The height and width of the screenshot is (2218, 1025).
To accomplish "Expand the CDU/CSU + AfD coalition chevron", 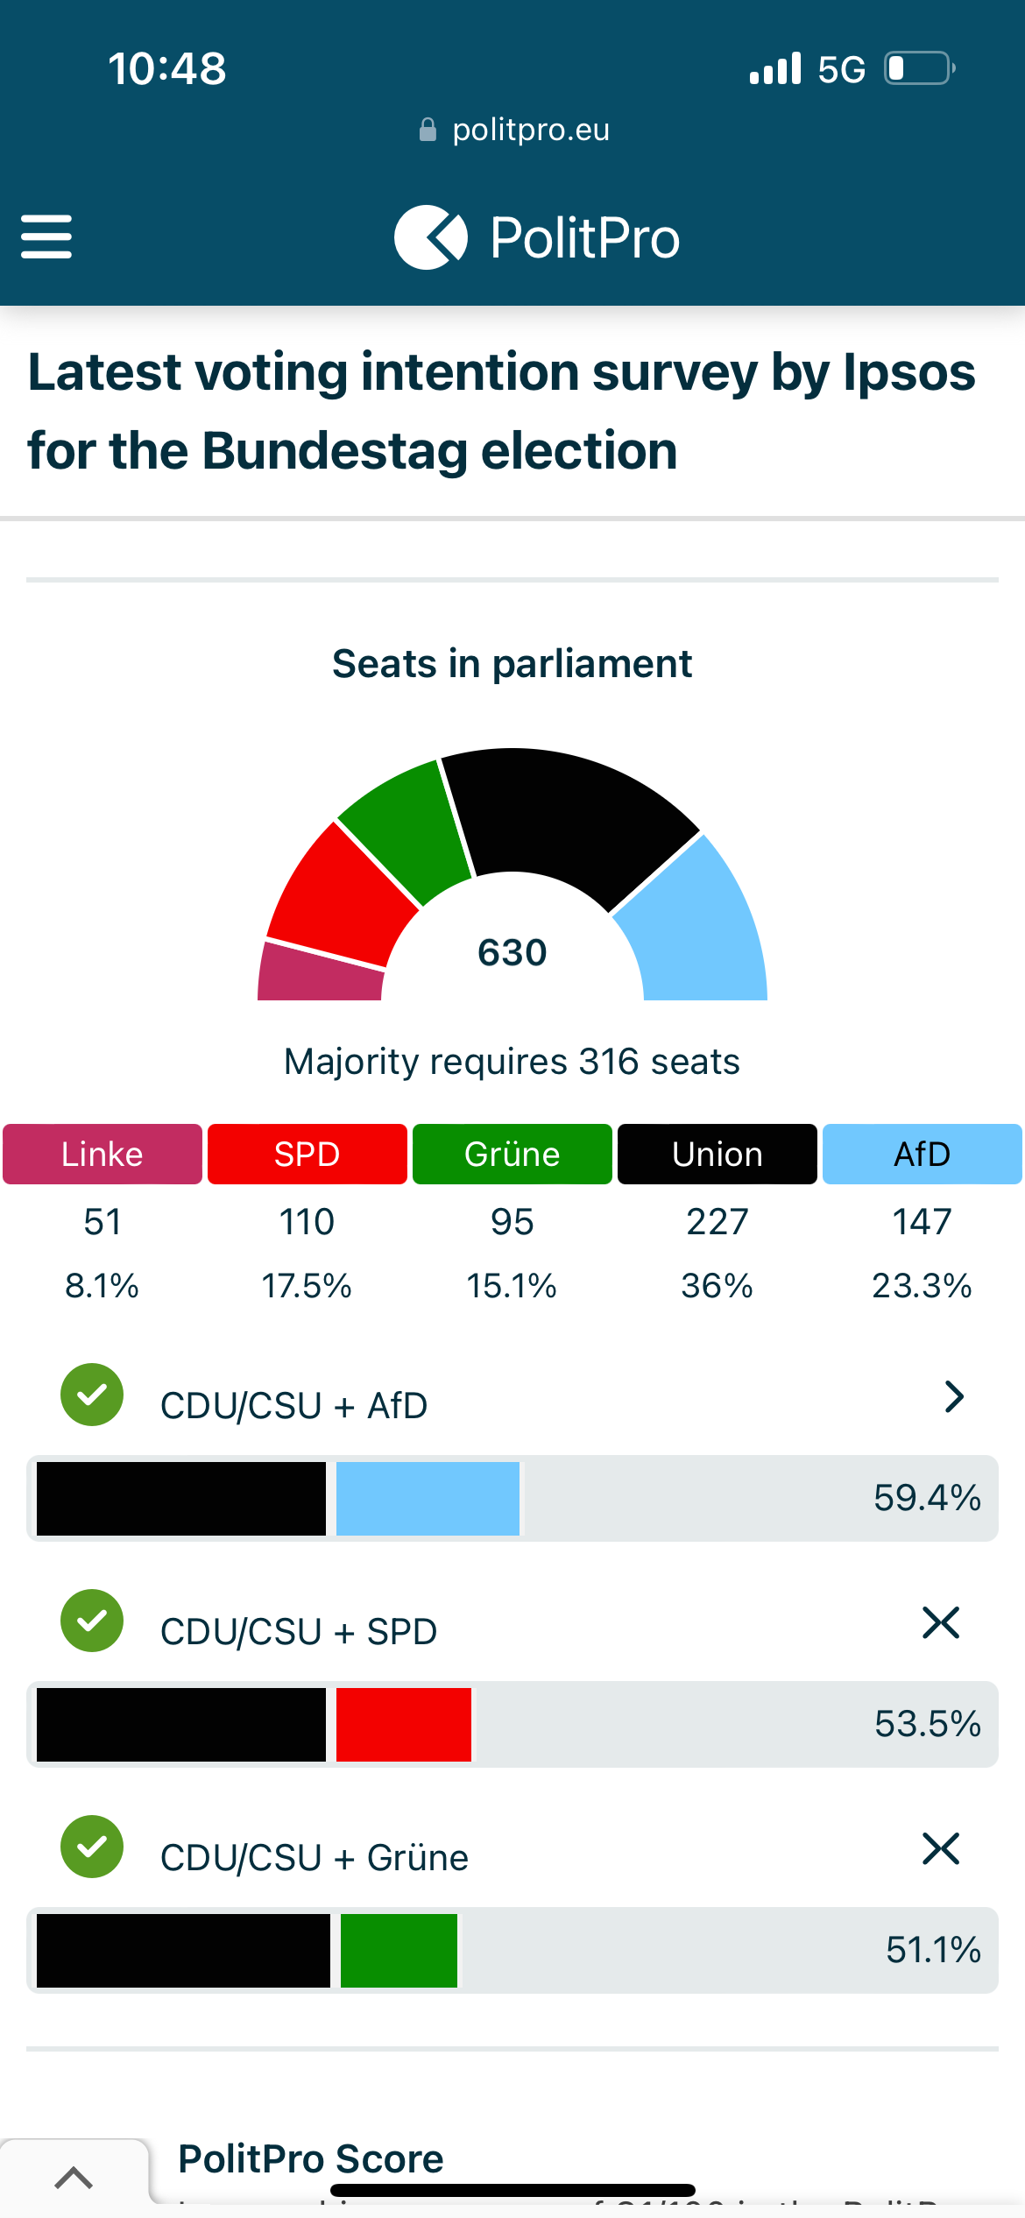I will coord(954,1396).
